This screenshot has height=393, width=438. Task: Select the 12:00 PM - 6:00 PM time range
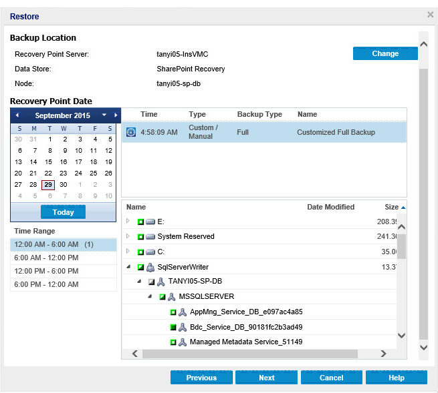click(45, 272)
